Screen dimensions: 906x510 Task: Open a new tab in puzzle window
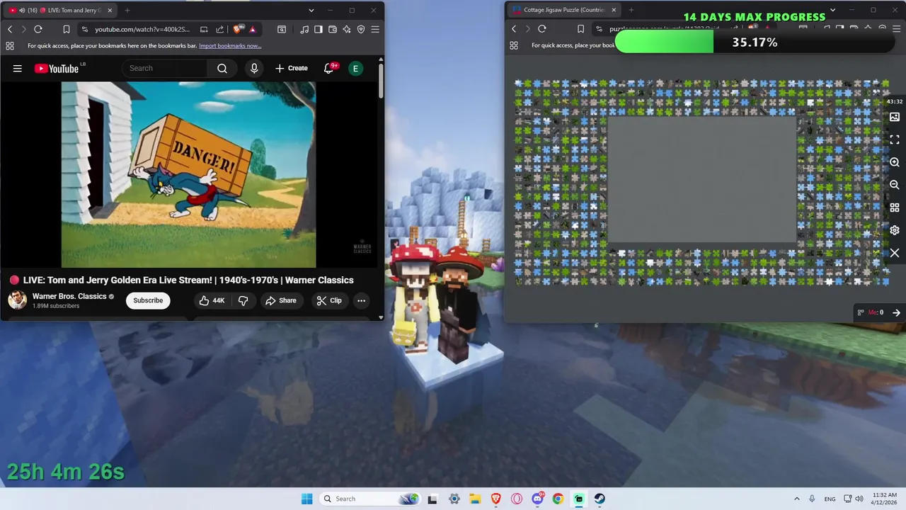click(x=631, y=10)
